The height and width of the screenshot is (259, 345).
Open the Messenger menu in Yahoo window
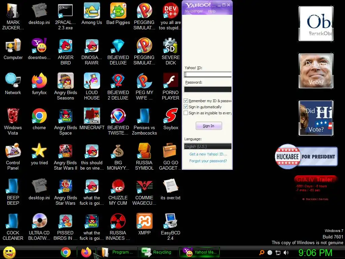(x=194, y=11)
